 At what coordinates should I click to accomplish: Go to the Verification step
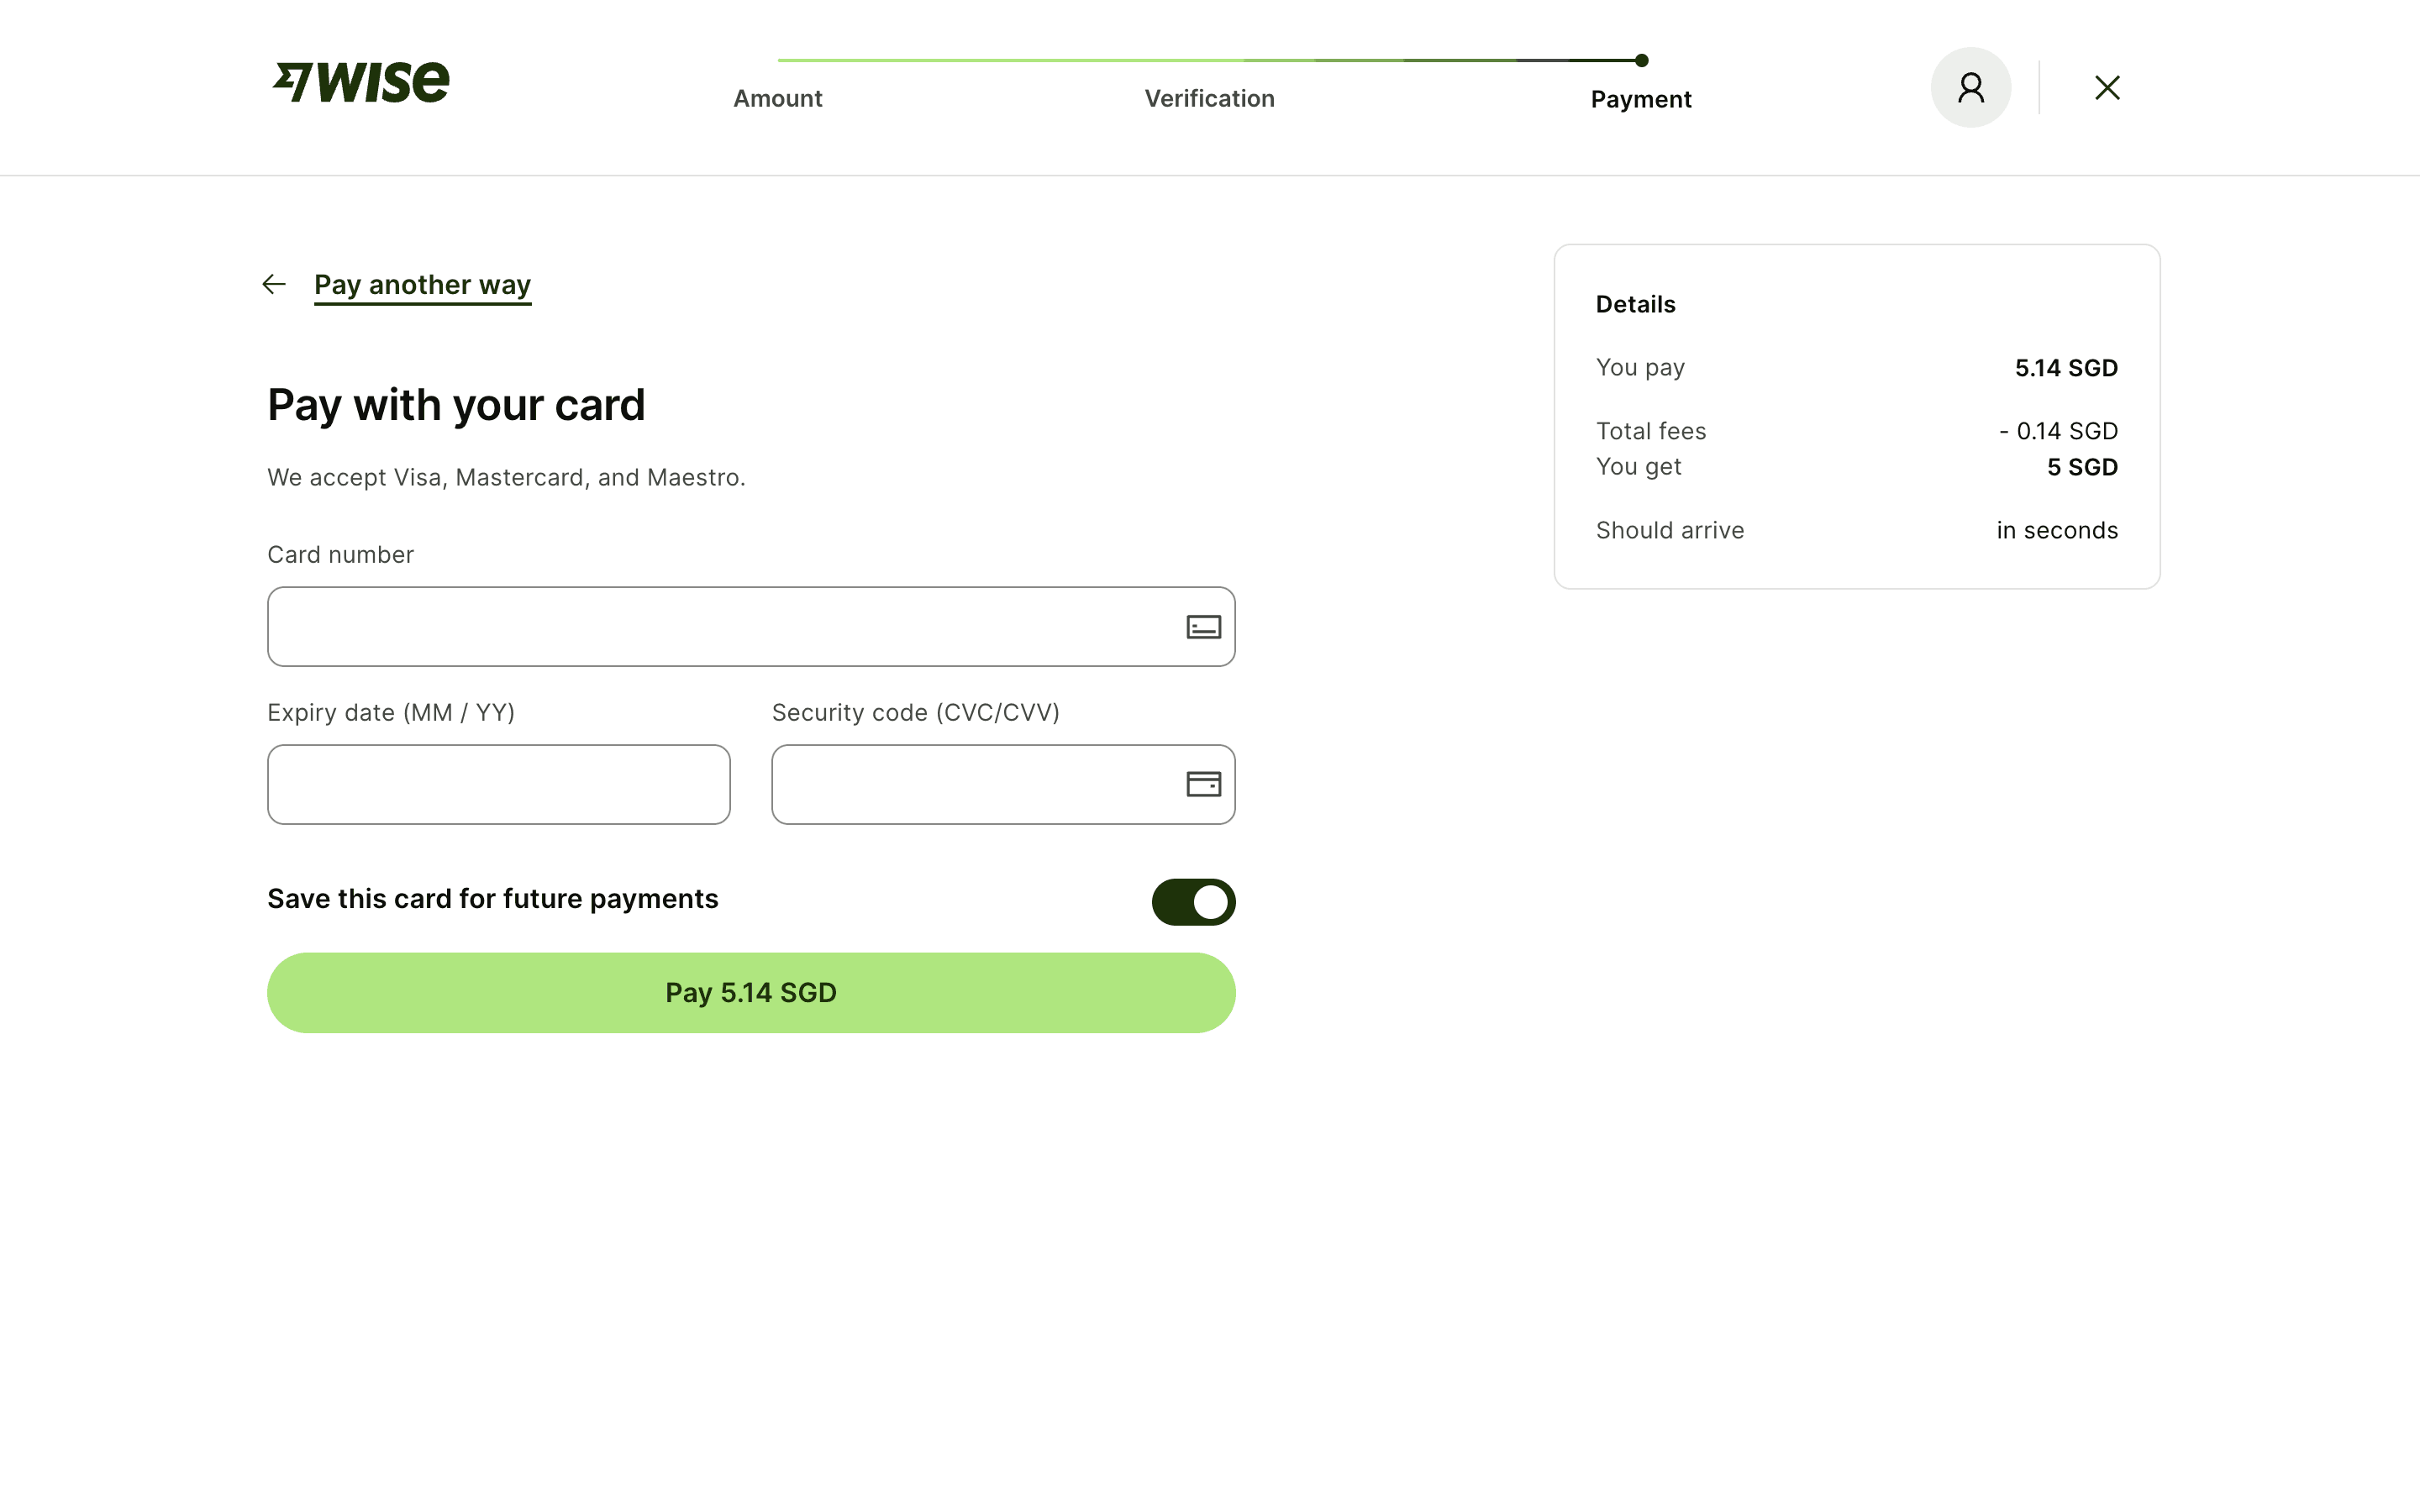1208,99
